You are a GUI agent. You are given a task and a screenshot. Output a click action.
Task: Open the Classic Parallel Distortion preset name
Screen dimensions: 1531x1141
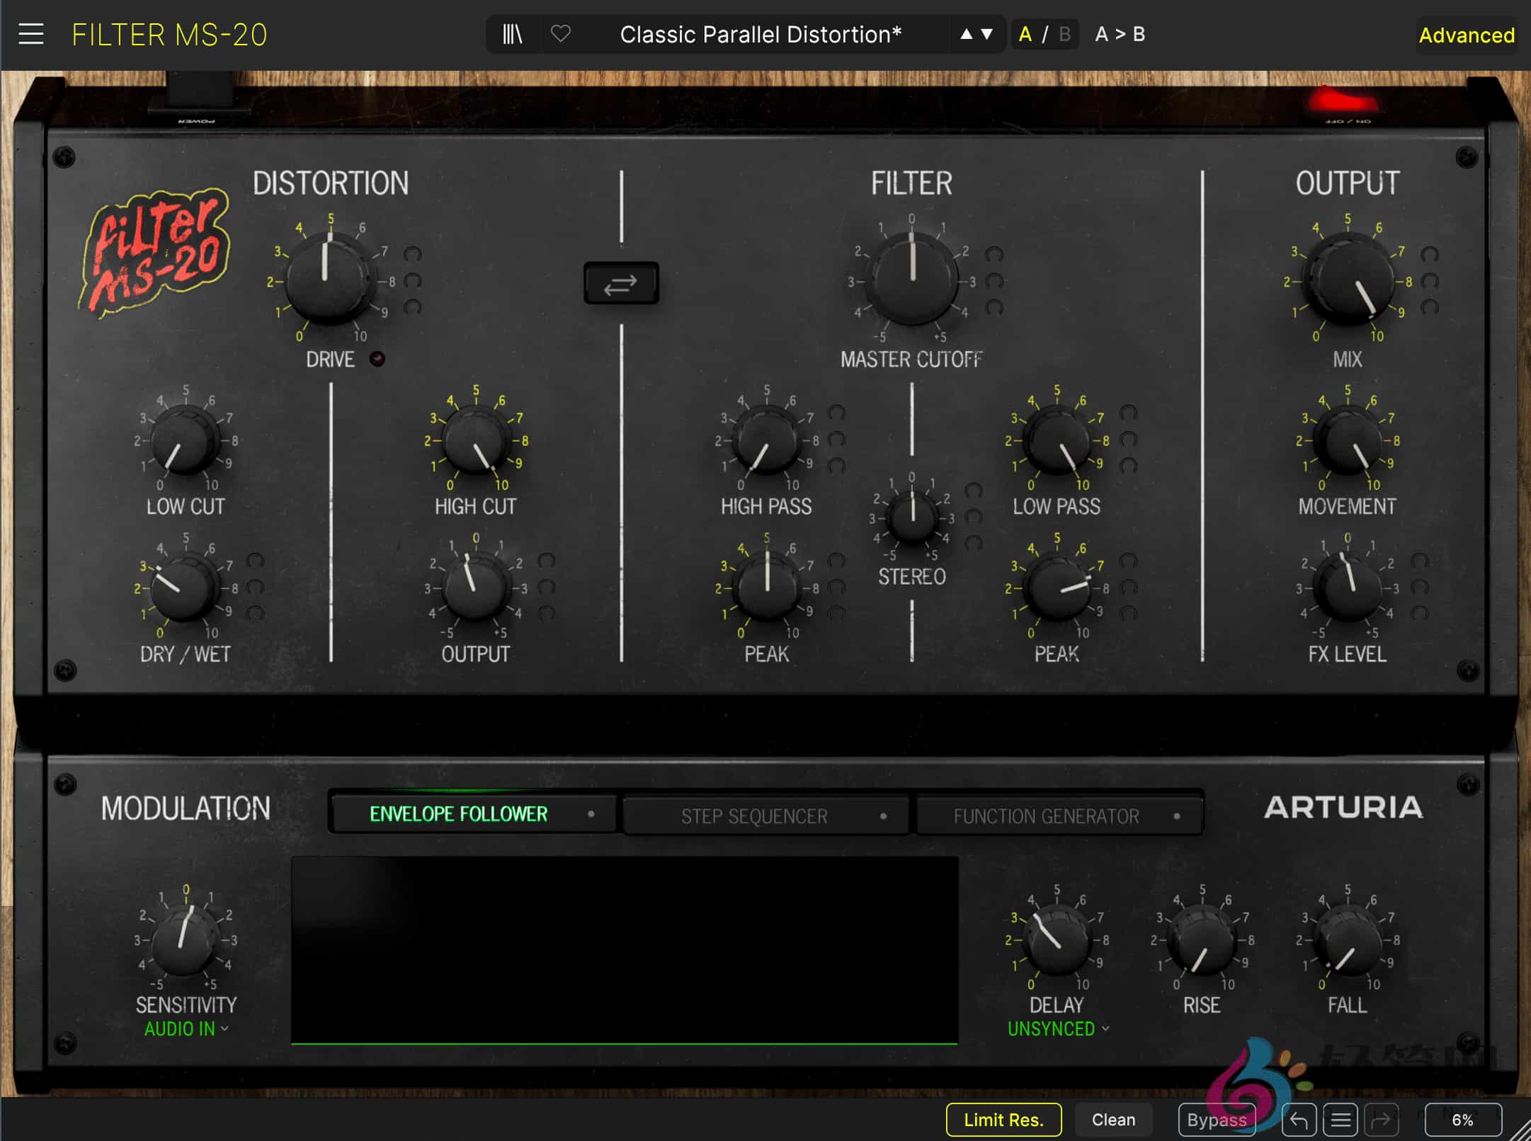click(761, 34)
